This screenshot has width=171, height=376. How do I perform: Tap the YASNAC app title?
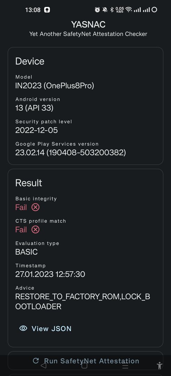coord(88,24)
